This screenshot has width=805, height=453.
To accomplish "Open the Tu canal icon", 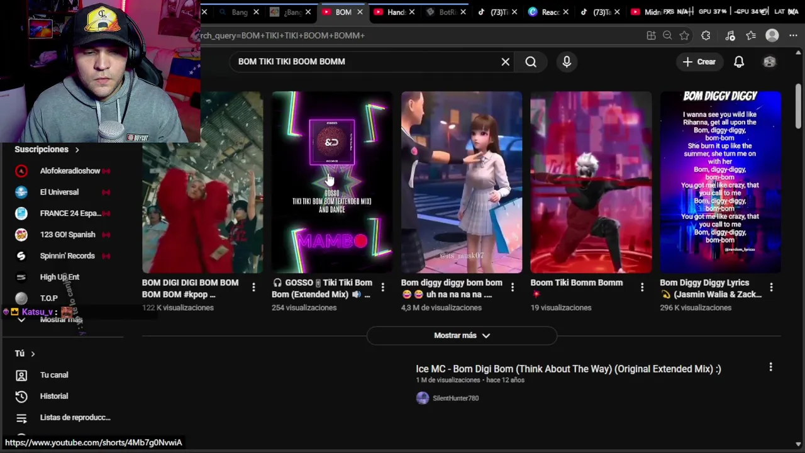I will click(x=21, y=375).
